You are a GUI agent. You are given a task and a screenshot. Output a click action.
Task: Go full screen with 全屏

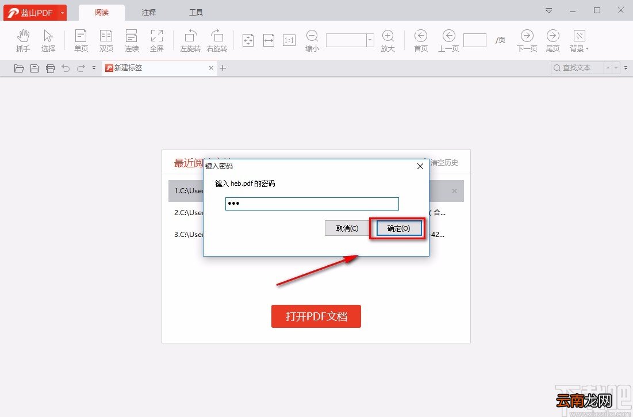coord(156,40)
